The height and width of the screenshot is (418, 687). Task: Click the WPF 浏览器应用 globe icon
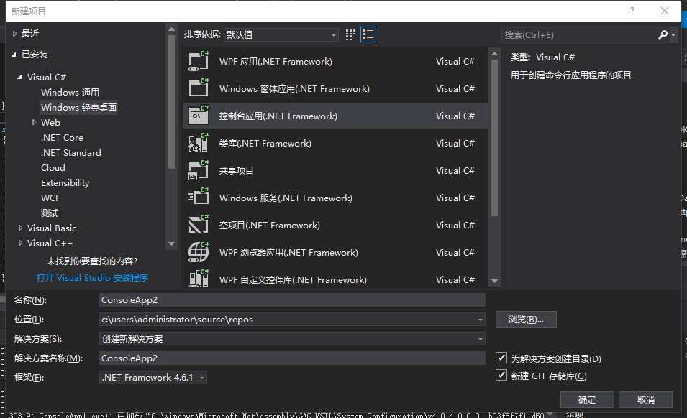pyautogui.click(x=199, y=252)
